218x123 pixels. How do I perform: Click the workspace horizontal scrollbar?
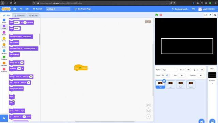(x=105, y=121)
